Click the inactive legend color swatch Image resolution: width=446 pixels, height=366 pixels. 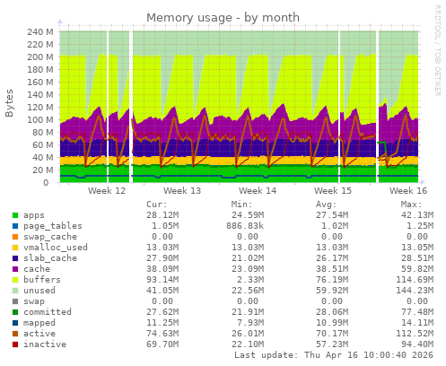pos(15,344)
